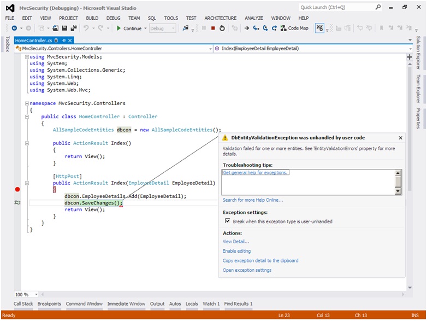Screen dimensions: 427x321
Task: Collapse the HomeController class block
Action: (x=27, y=116)
